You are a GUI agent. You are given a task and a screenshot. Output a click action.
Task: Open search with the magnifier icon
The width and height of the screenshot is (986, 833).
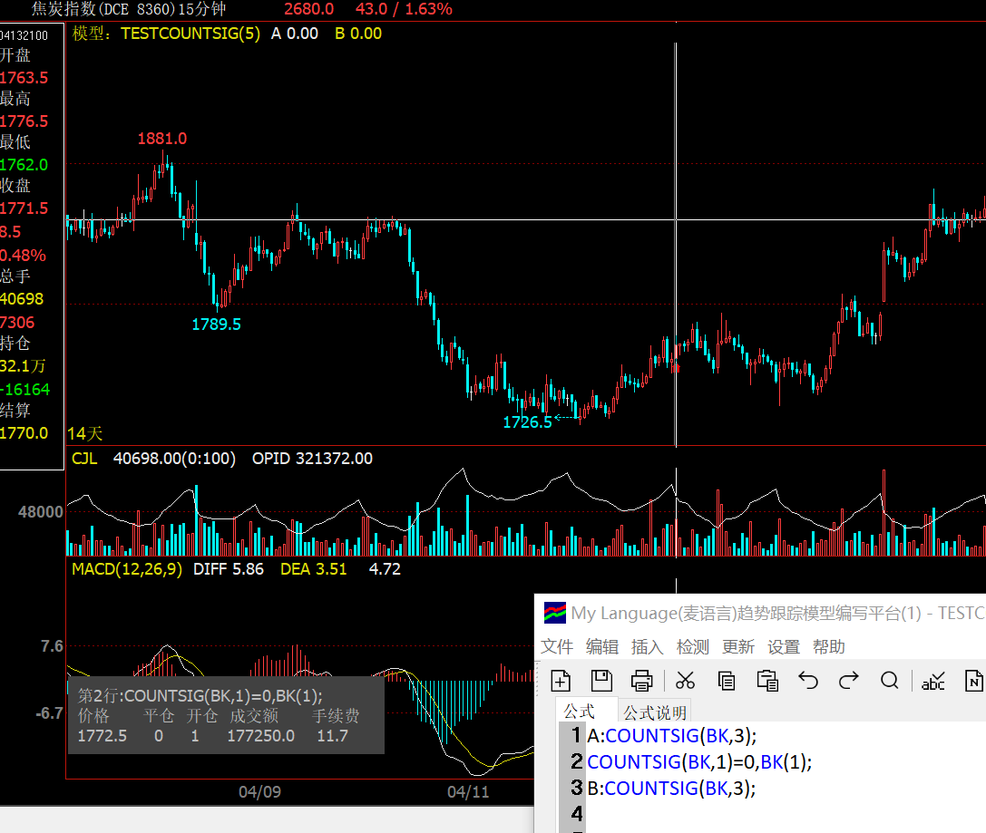(x=890, y=680)
